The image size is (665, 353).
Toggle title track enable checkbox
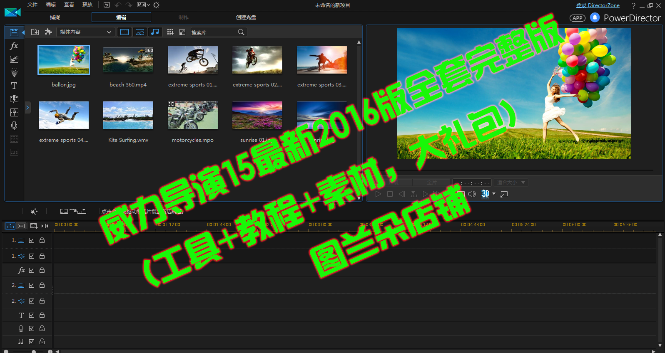pos(32,315)
